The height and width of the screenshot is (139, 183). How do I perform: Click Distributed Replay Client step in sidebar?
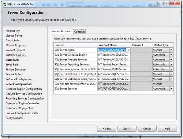pyautogui.click(x=20, y=108)
